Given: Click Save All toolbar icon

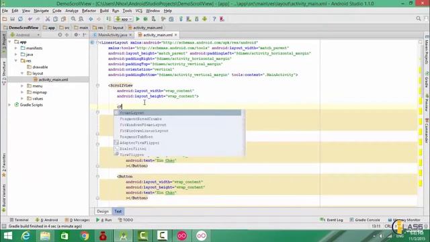Looking at the screenshot, I should coord(12,19).
